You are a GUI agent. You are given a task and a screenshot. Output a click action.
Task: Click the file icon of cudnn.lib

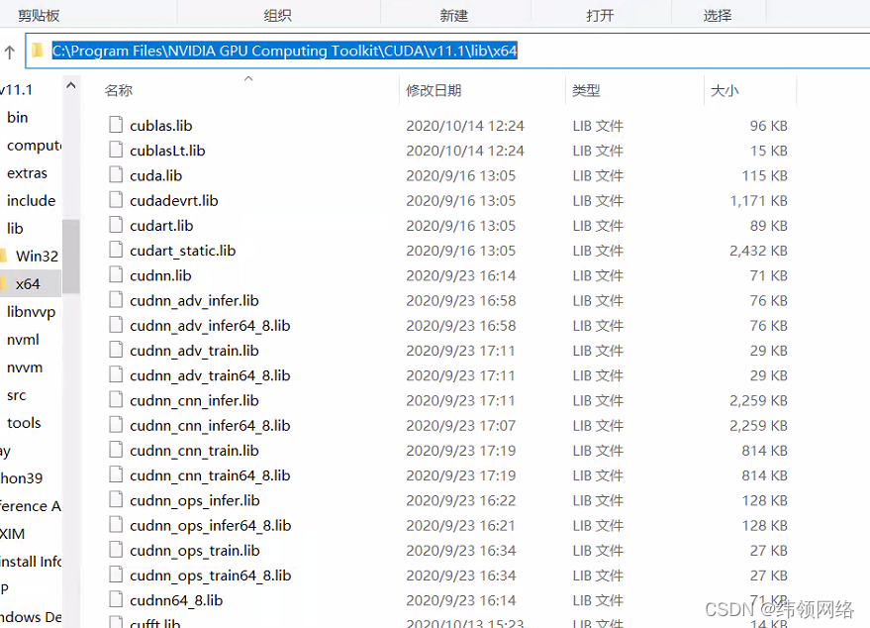(116, 274)
